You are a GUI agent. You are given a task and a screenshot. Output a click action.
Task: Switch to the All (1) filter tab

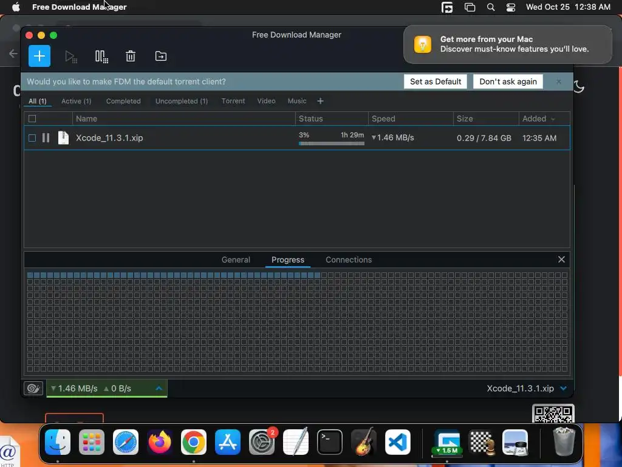point(37,102)
